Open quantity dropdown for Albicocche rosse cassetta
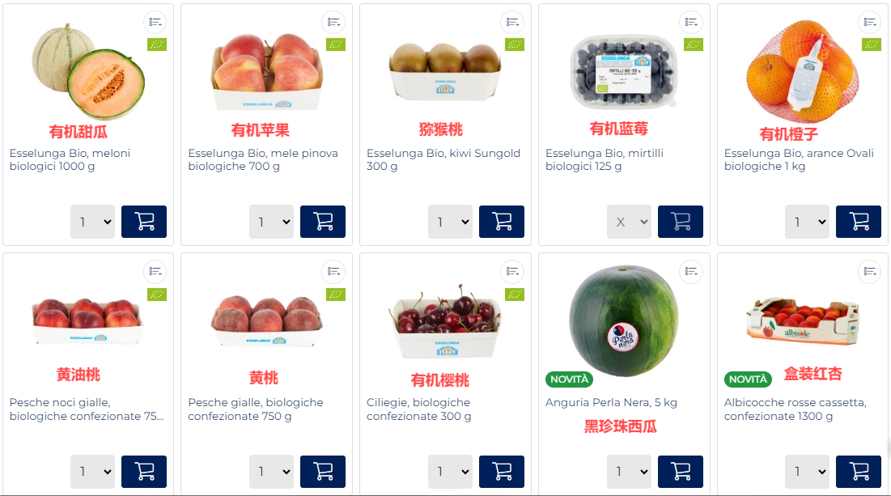 [807, 472]
